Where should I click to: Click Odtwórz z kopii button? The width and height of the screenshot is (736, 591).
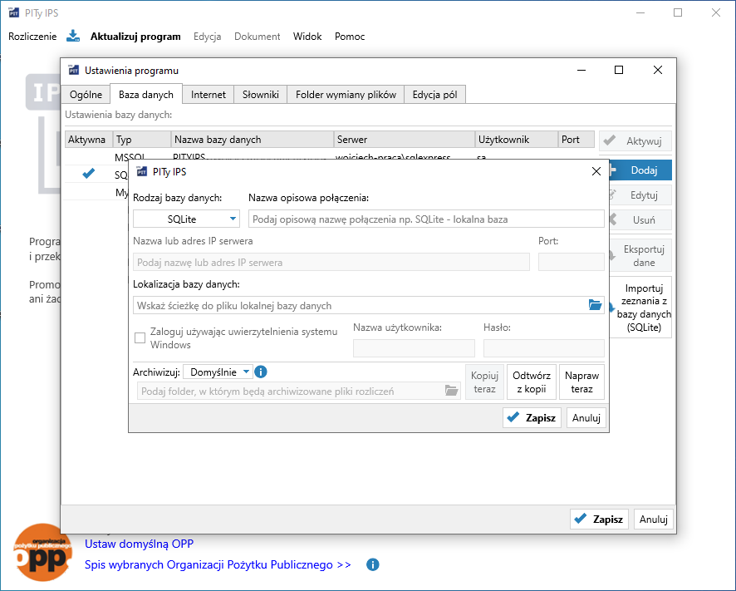[532, 382]
